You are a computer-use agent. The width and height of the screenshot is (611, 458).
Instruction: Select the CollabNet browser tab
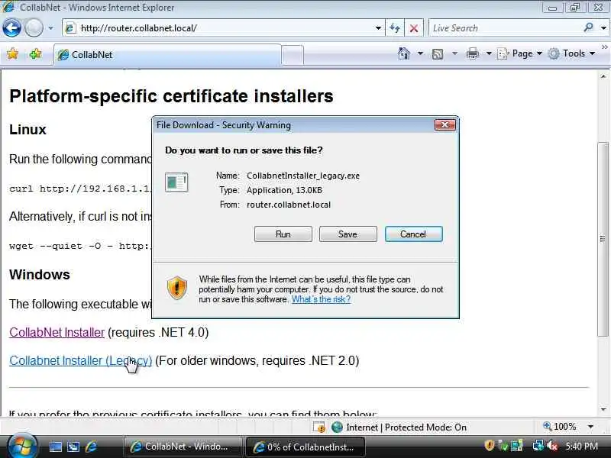click(x=167, y=55)
